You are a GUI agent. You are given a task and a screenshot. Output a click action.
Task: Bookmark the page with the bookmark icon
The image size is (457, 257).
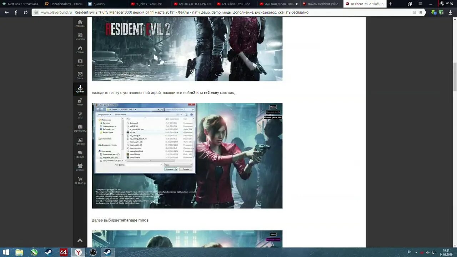pyautogui.click(x=421, y=12)
